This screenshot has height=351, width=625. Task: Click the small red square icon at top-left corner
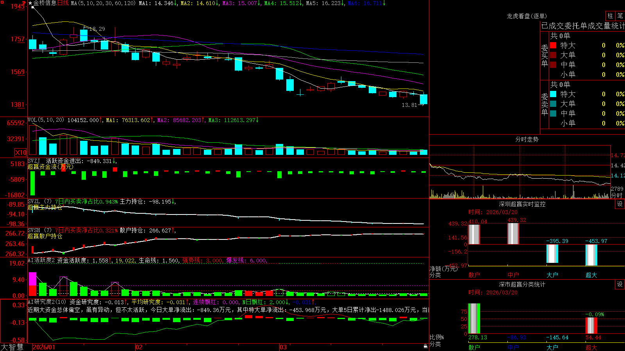click(1, 1)
